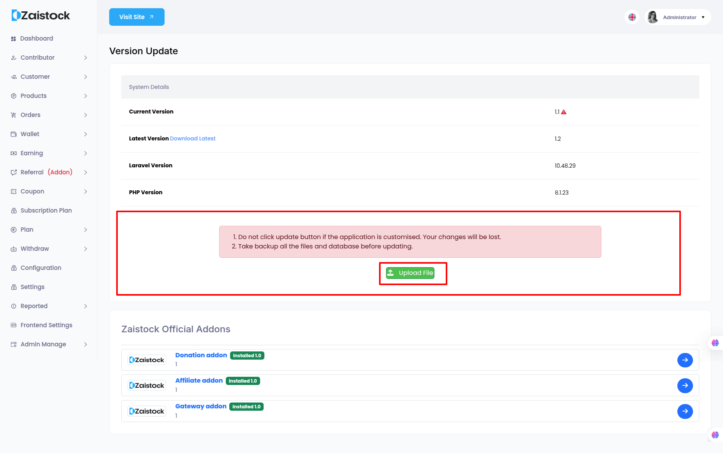The width and height of the screenshot is (723, 454).
Task: Open the language flag selector
Action: point(632,17)
